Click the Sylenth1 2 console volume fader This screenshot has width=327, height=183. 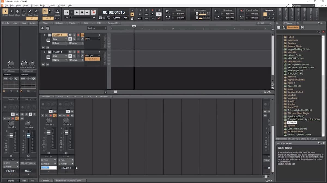click(x=66, y=133)
